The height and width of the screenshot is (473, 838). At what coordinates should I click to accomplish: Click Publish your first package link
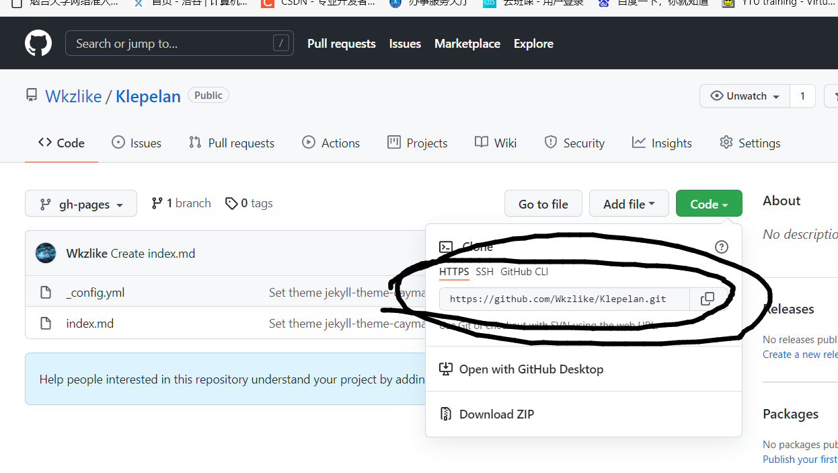(x=800, y=459)
